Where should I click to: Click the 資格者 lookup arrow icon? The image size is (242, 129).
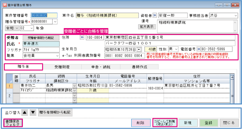click(155, 15)
